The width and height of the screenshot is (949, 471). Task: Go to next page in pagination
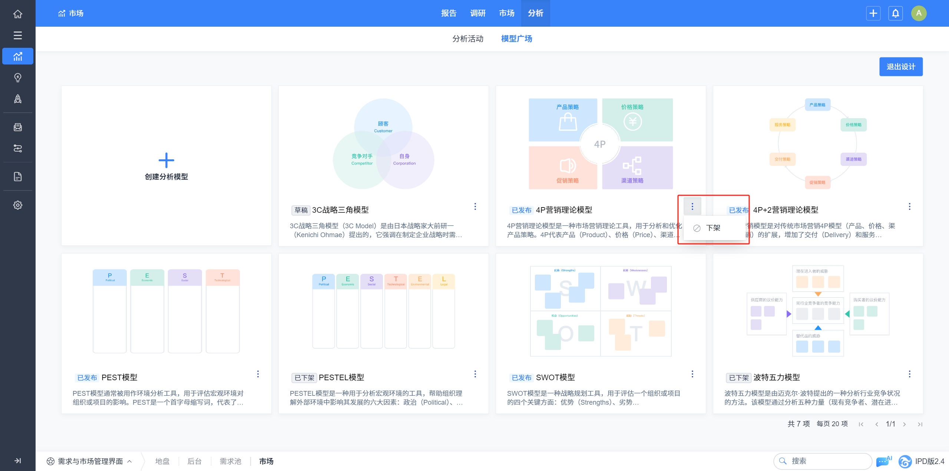pos(905,424)
